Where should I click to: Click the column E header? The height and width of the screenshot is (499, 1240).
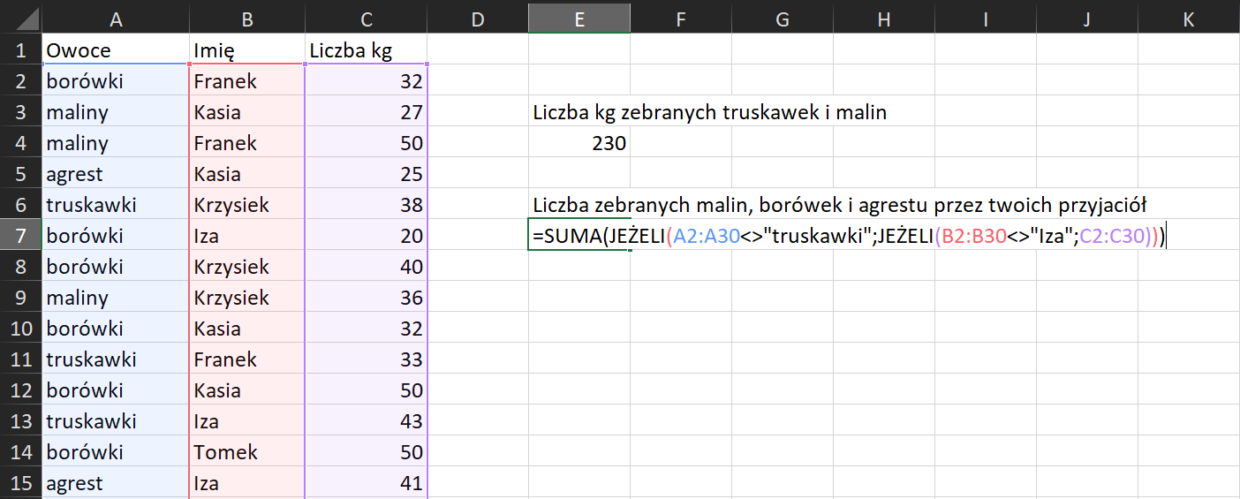[579, 19]
